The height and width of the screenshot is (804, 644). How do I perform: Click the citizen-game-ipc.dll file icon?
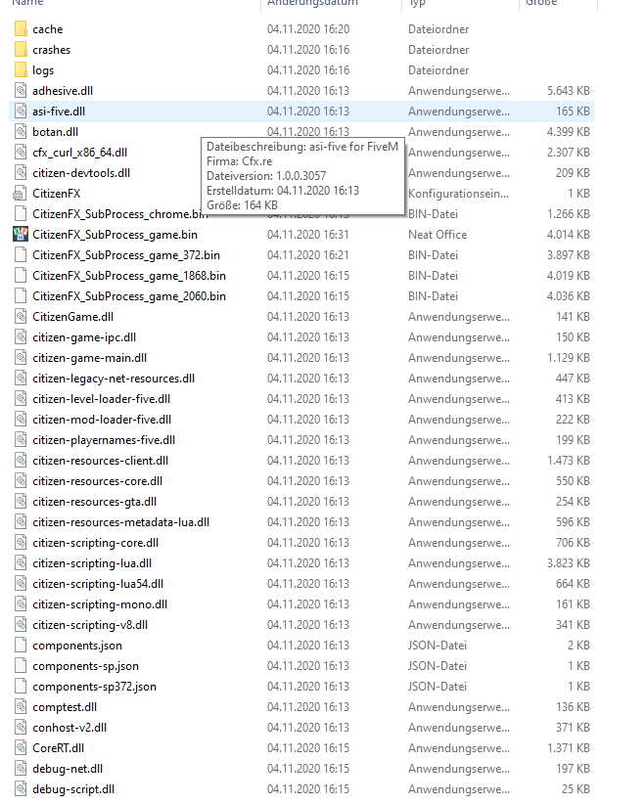click(21, 336)
